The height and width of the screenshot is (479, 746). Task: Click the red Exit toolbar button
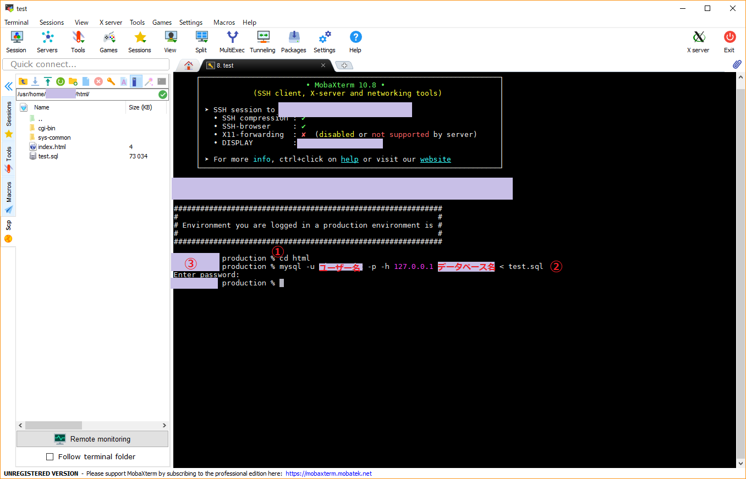point(729,42)
